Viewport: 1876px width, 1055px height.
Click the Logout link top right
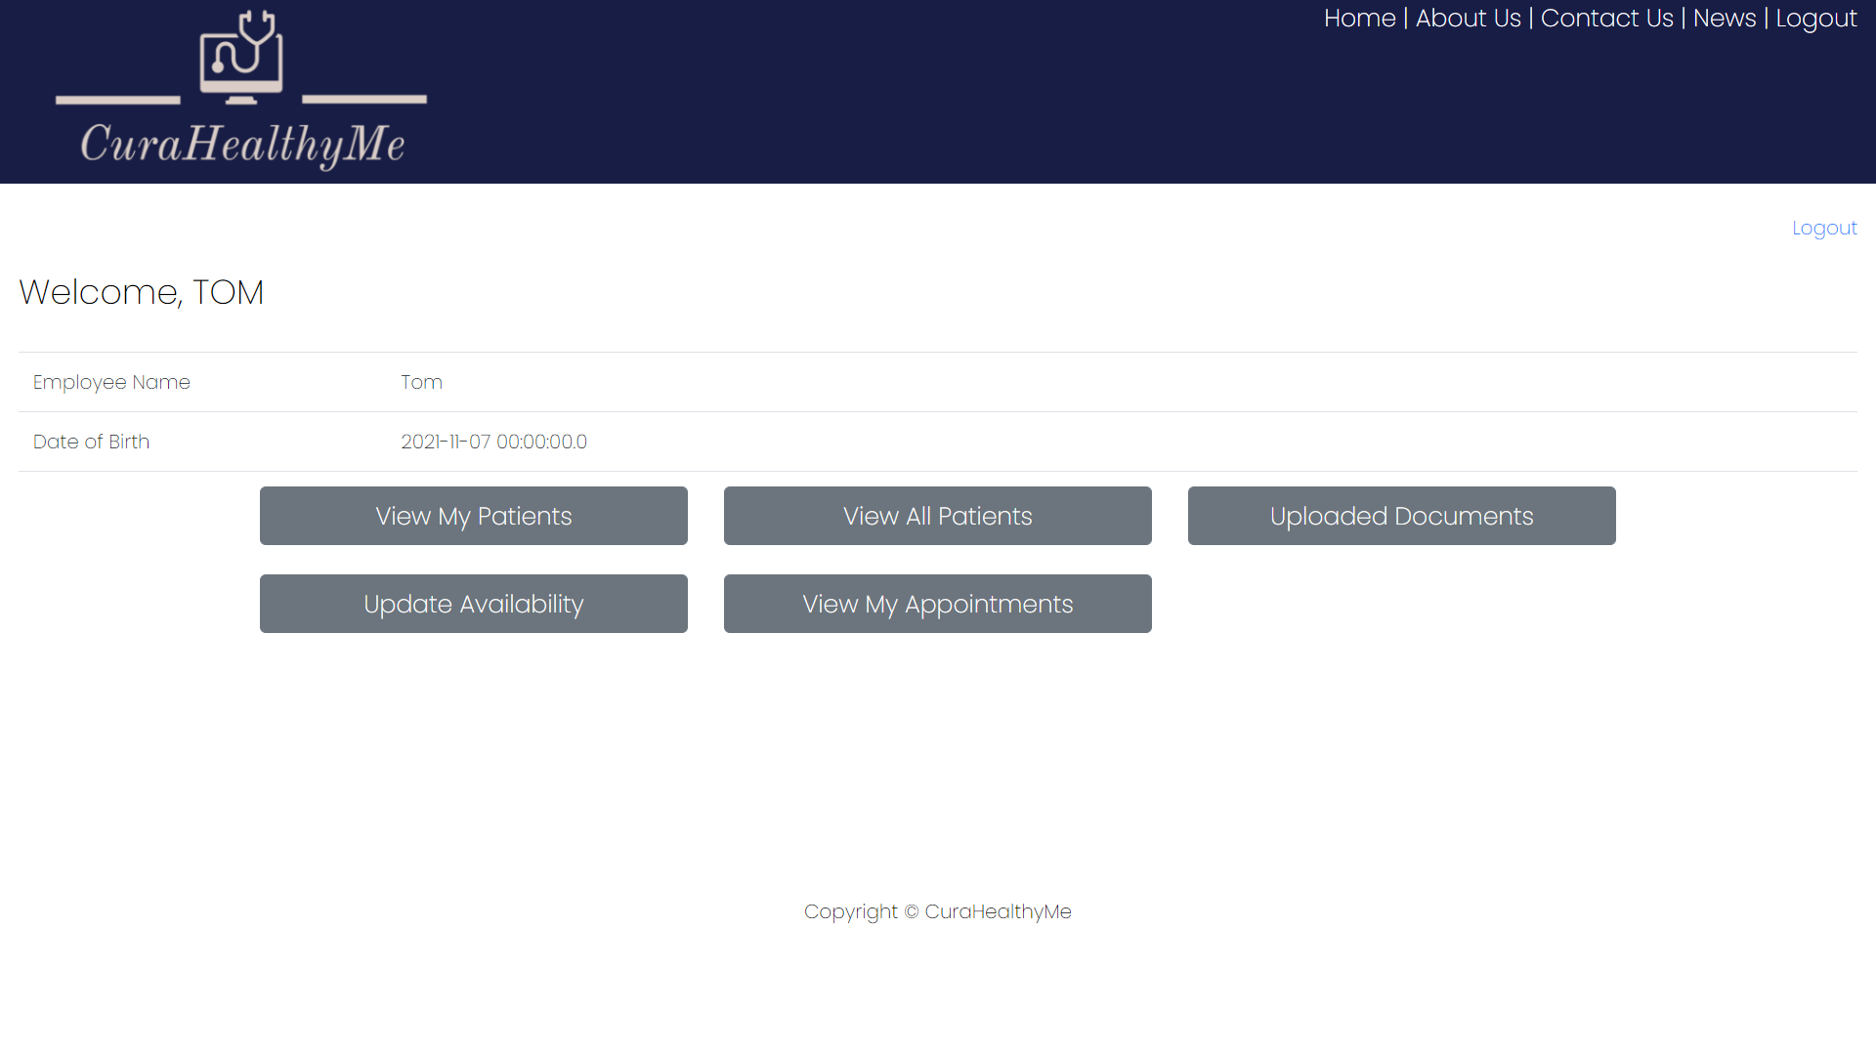[1815, 18]
